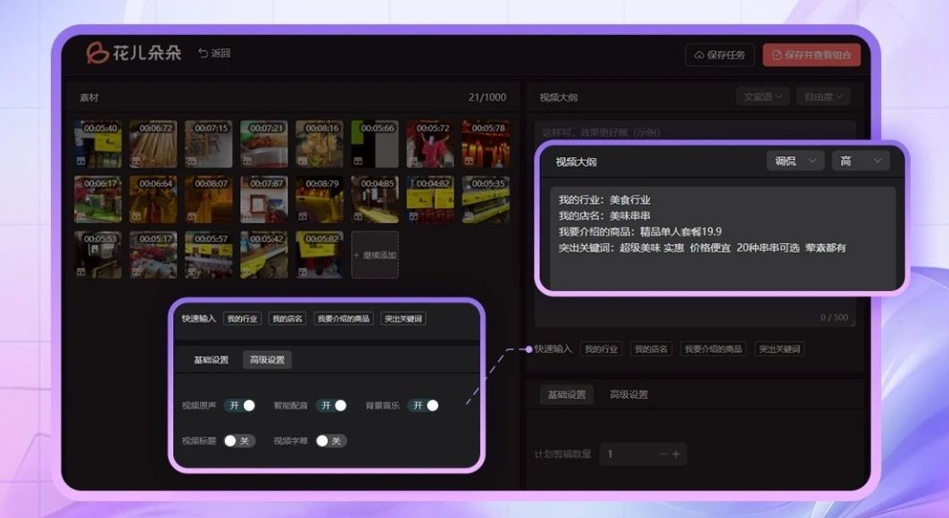949x518 pixels.
Task: Select 基础设置 tab in the main right panel
Action: click(567, 395)
